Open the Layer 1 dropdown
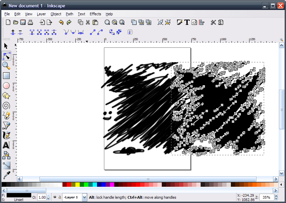The image size is (286, 203). (84, 197)
